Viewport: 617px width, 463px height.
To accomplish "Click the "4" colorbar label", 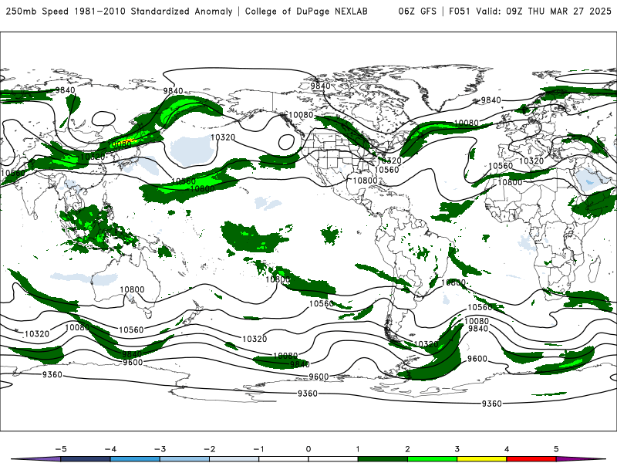I will [507, 449].
